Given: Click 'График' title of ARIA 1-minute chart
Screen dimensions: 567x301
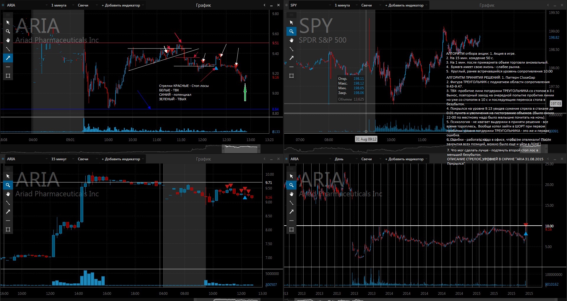Looking at the screenshot, I should 203,5.
